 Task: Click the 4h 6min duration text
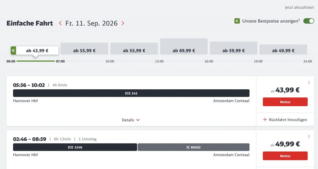[x=60, y=85]
